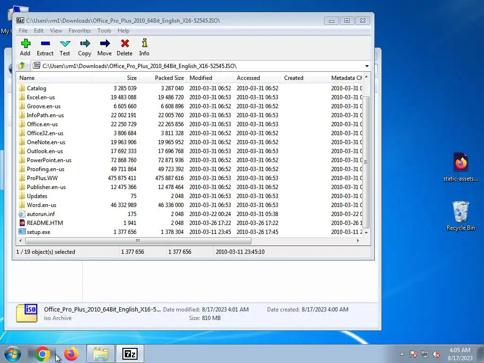The image size is (484, 363).
Task: Open the Favorites menu
Action: (x=79, y=31)
